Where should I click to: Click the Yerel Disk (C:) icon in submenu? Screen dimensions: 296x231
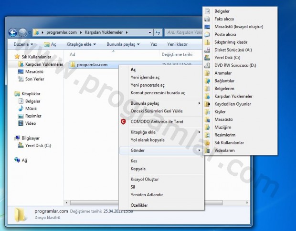(207, 58)
